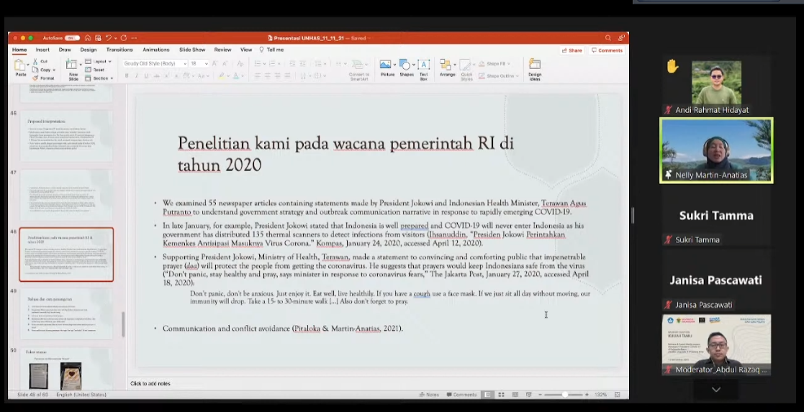Click the Tell me search field

pos(272,50)
